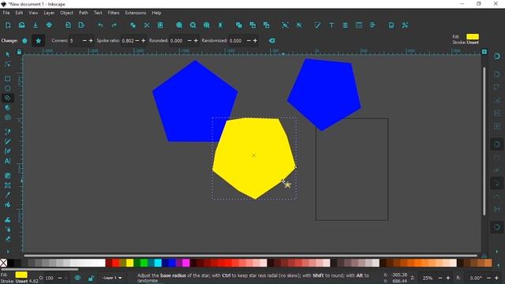This screenshot has height=284, width=505.
Task: Open Inkscape Preferences
Action: tap(405, 25)
